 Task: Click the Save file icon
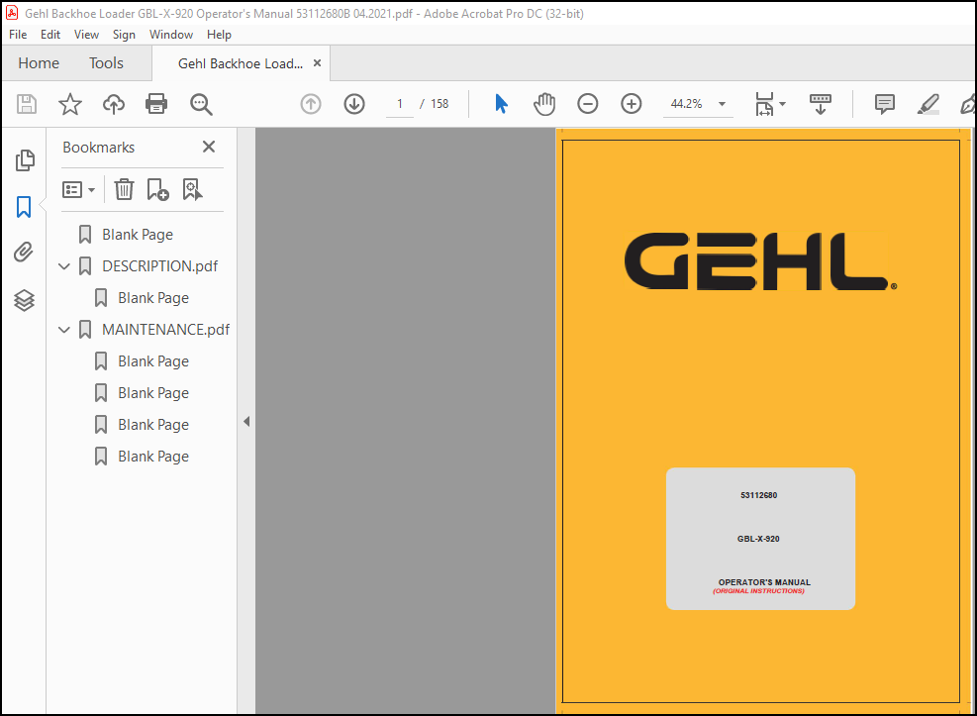26,104
